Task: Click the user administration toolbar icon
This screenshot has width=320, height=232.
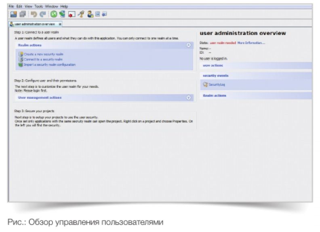Action: click(x=90, y=14)
